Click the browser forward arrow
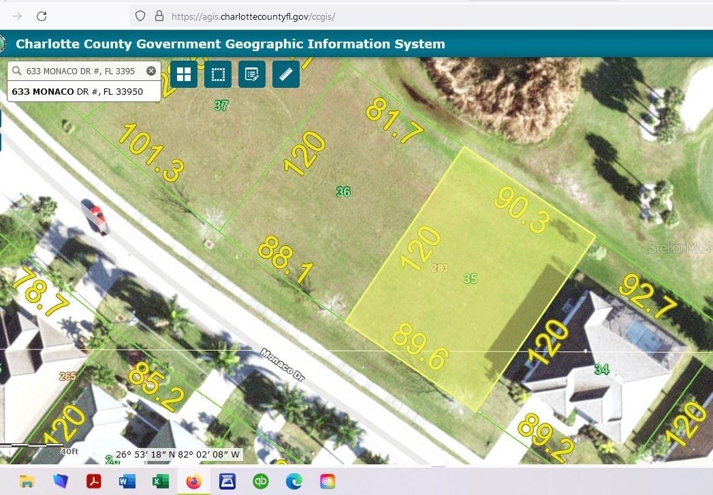Screen dimensions: 713x495 [17, 16]
